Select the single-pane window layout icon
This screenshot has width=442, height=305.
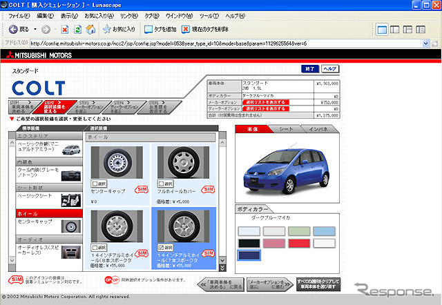(383, 29)
